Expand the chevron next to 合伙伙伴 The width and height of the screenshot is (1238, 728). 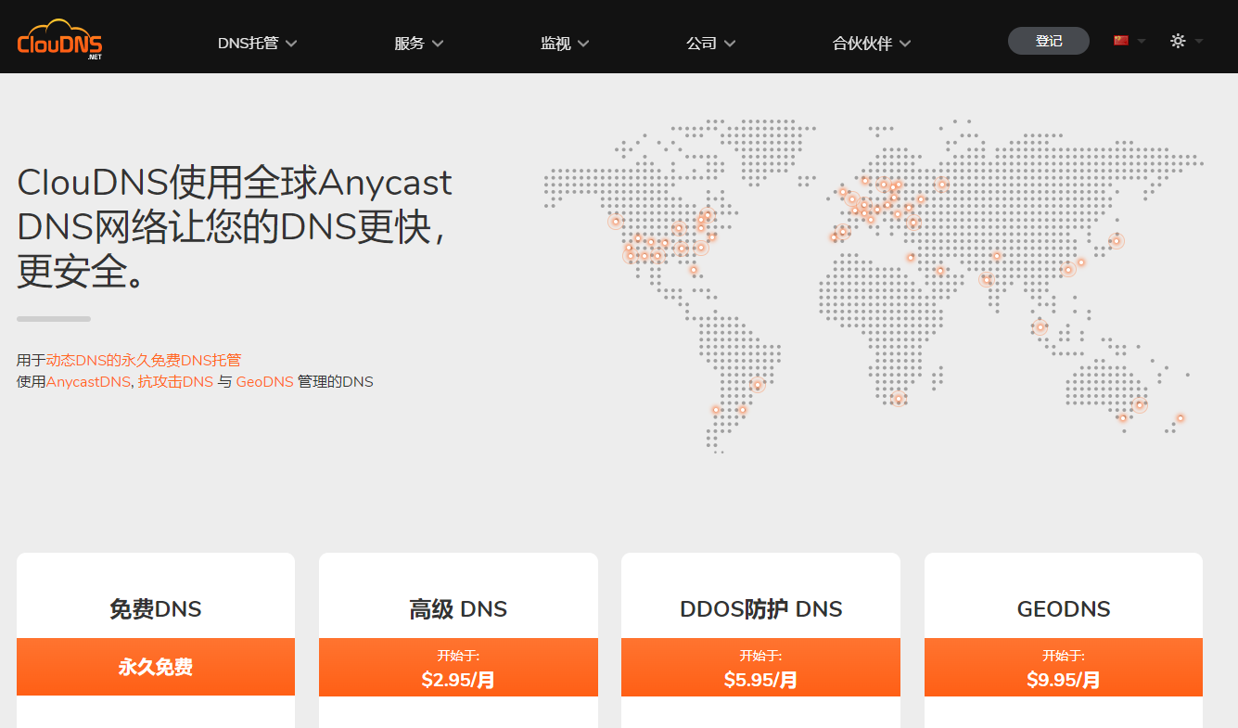pyautogui.click(x=905, y=44)
